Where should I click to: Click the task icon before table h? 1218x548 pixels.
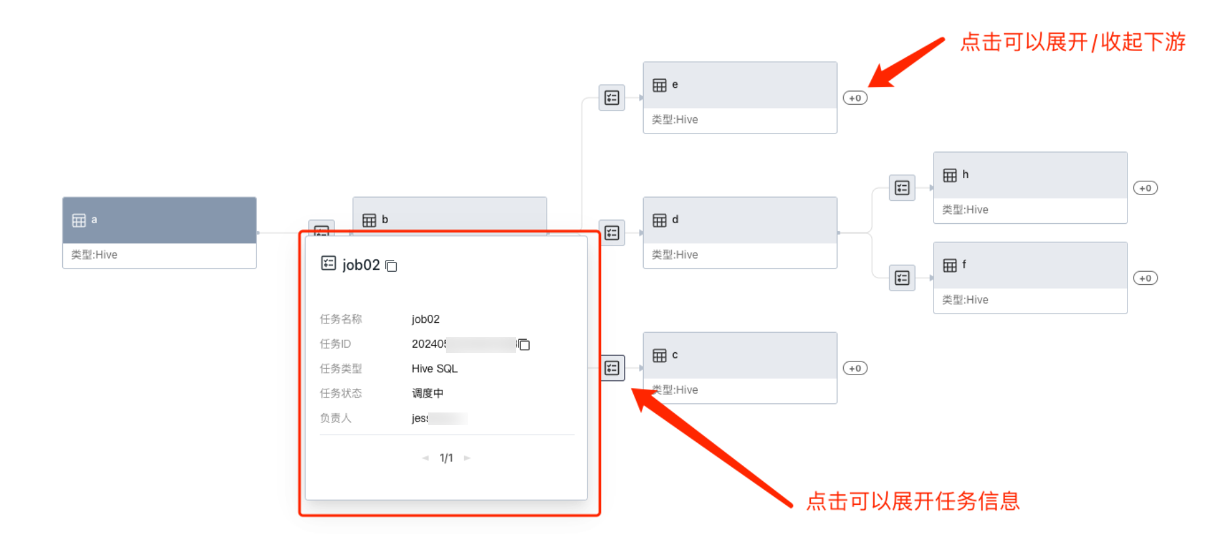[902, 189]
